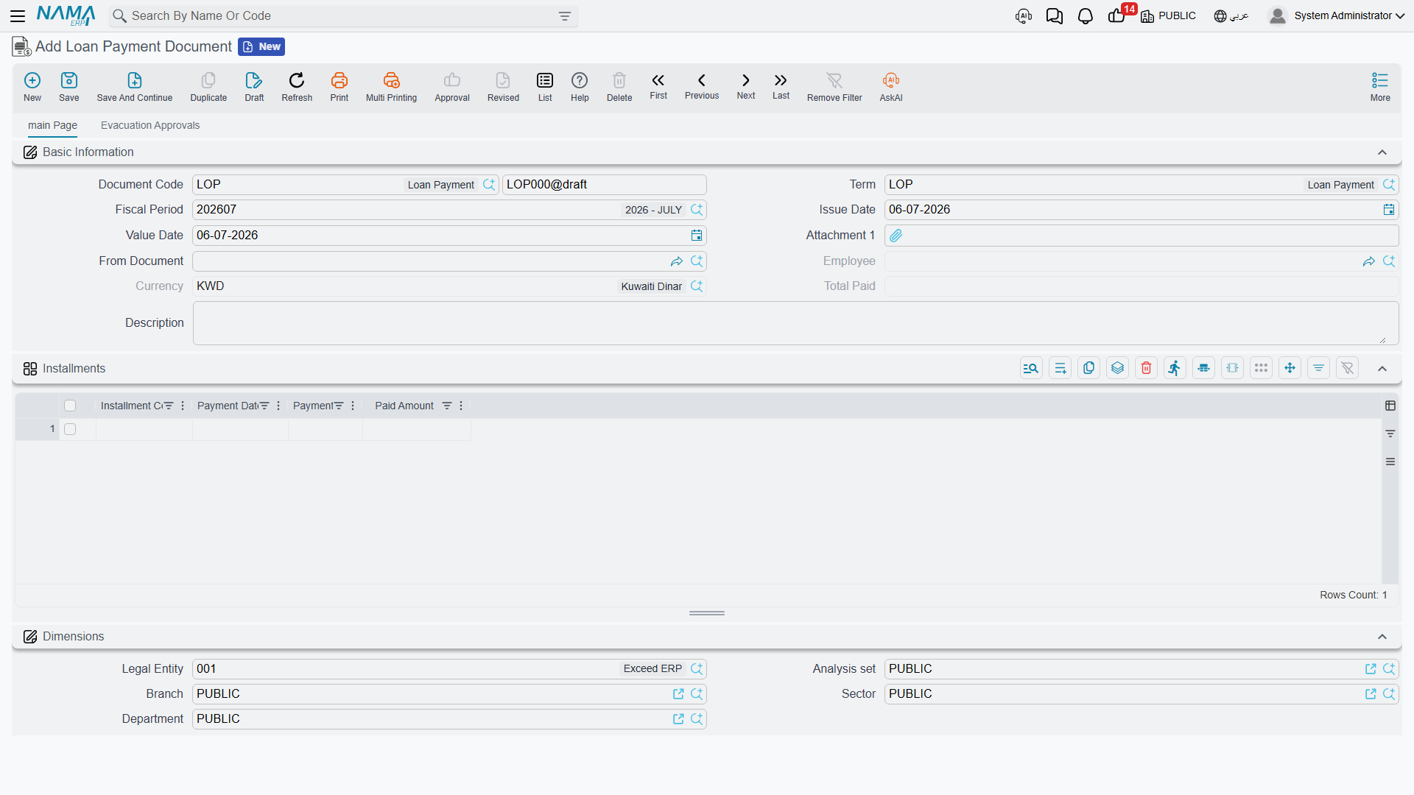Screen dimensions: 1414x795
Task: Collapse the Dimensions section
Action: click(x=1382, y=637)
